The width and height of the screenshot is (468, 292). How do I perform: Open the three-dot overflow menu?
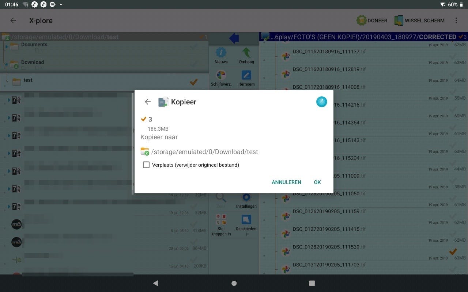(456, 20)
